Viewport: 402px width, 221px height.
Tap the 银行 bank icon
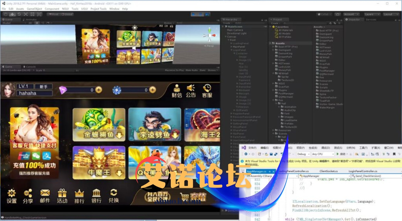[96, 196]
